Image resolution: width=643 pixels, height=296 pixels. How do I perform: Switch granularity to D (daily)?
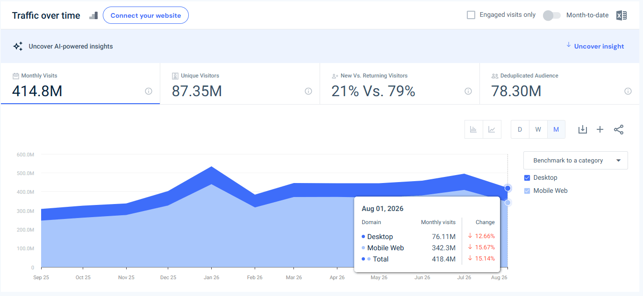[520, 129]
